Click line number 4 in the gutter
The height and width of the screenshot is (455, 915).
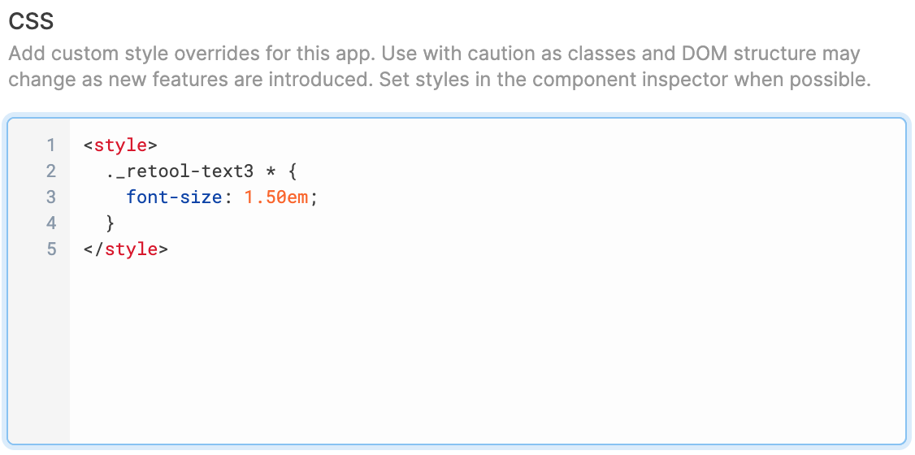click(51, 223)
